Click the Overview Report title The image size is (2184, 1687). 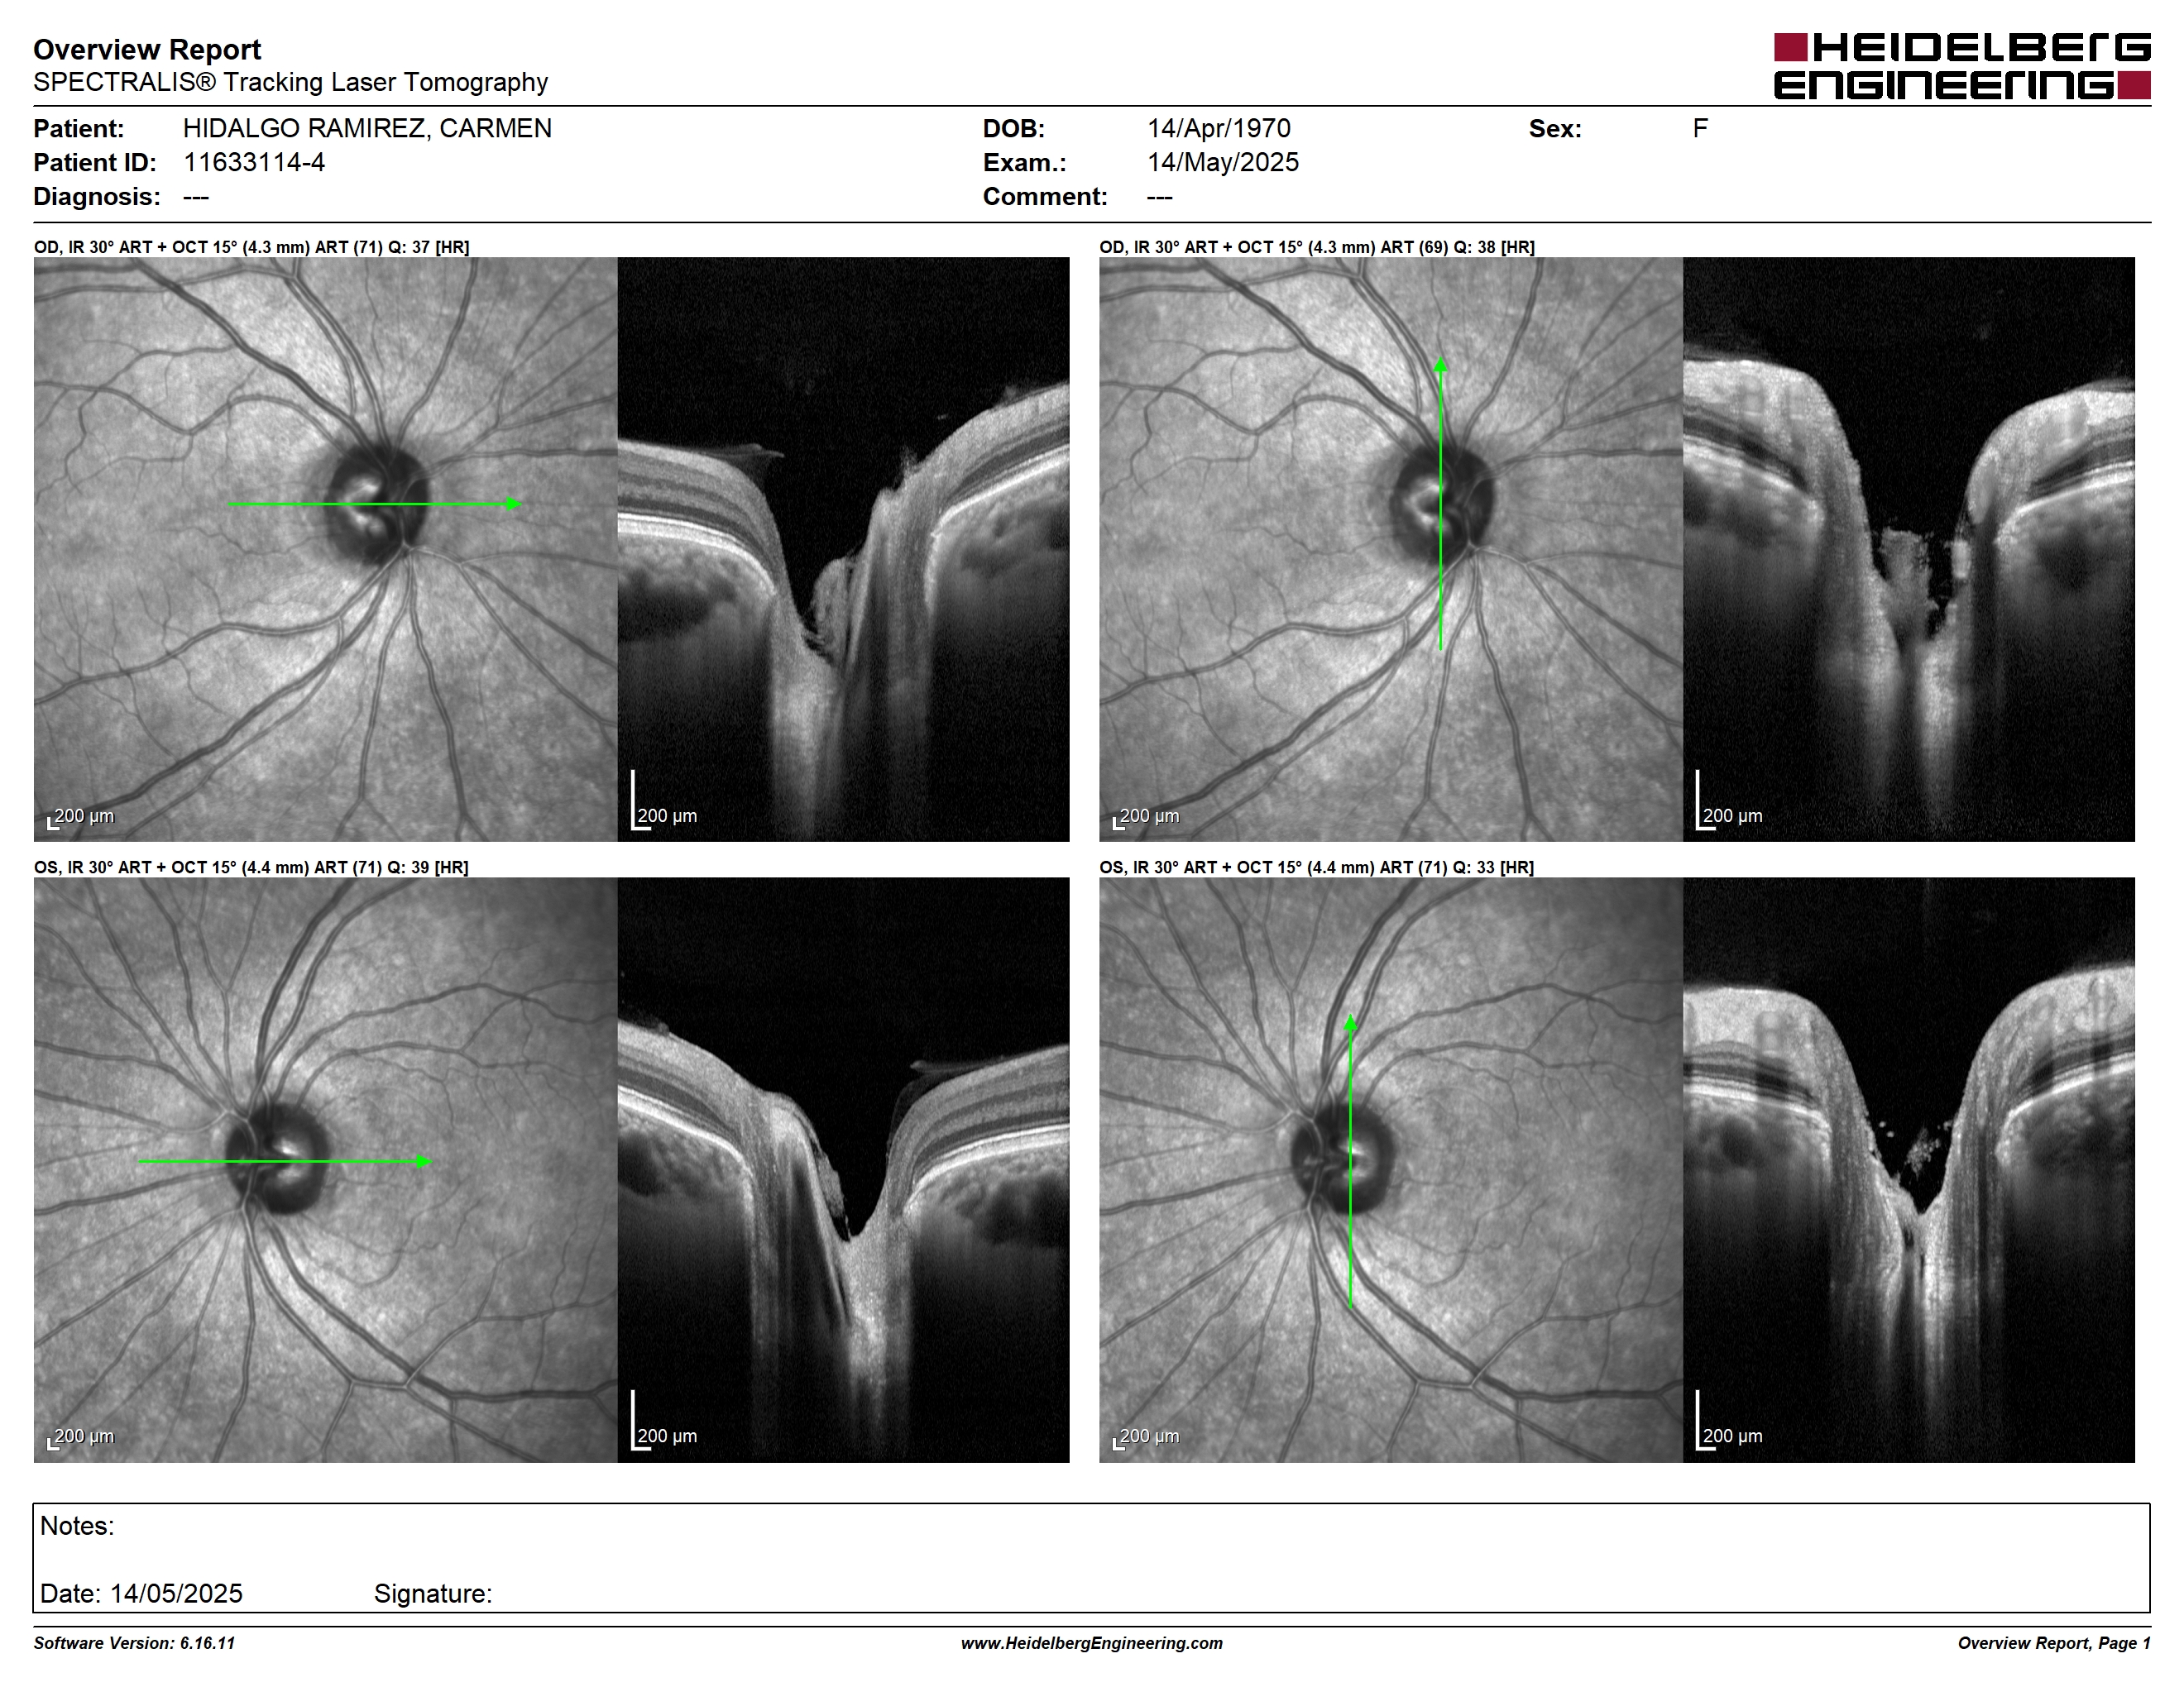(147, 49)
